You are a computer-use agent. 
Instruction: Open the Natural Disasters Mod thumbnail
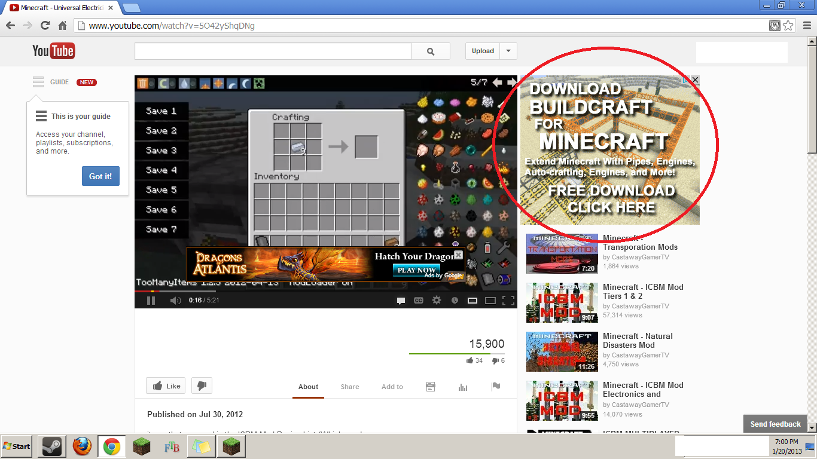562,351
